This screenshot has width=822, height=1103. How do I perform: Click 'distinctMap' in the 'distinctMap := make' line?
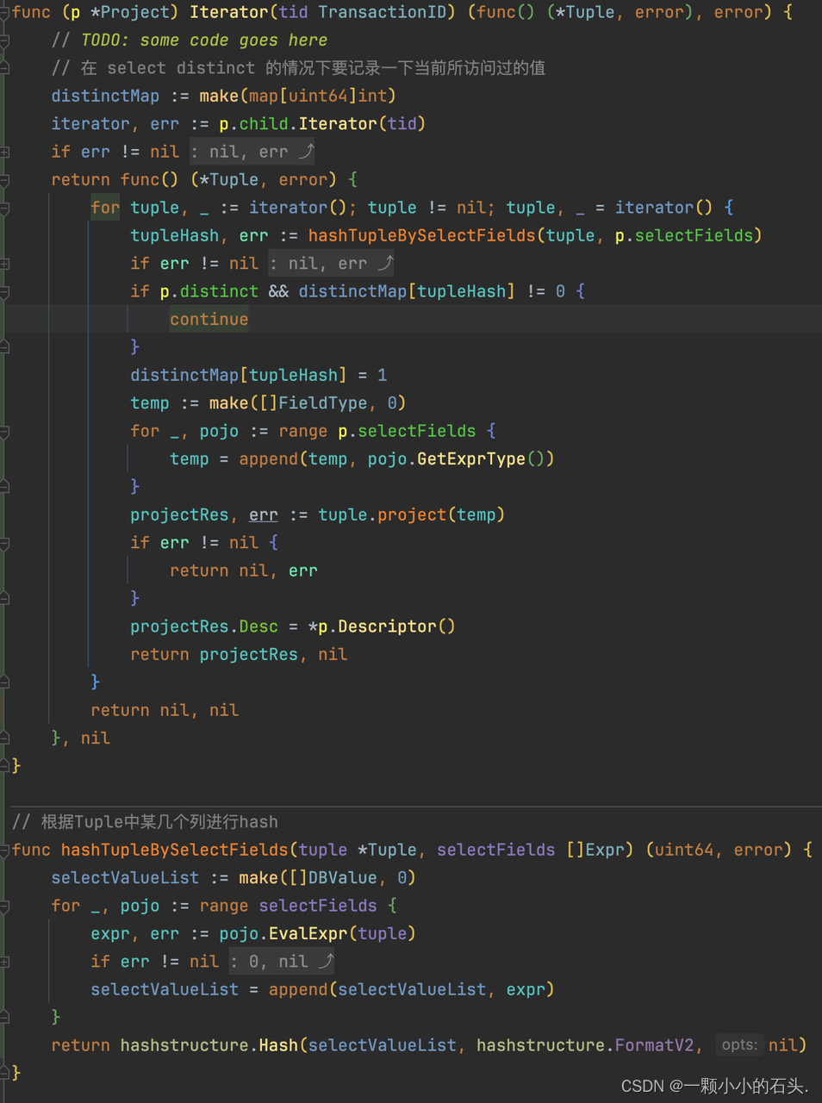[105, 96]
